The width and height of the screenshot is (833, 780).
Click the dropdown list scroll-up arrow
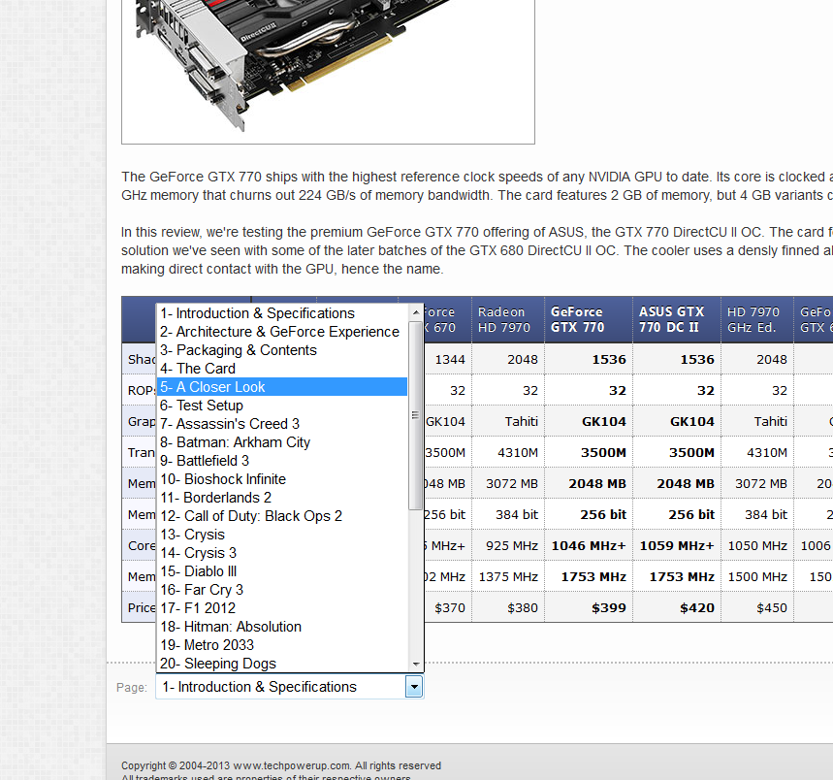[416, 312]
